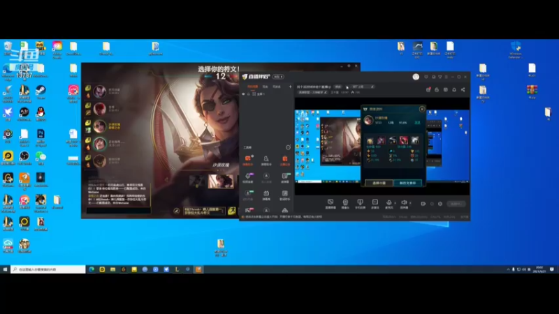This screenshot has width=559, height=314.
Task: Open the Windows Start menu
Action: [x=5, y=269]
